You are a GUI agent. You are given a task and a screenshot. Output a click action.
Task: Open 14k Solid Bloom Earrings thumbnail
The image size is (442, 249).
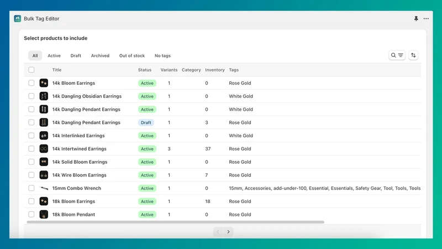click(x=44, y=162)
